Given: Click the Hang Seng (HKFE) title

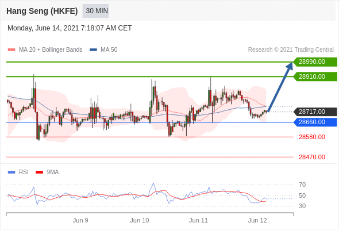Looking at the screenshot, I should click(42, 11).
